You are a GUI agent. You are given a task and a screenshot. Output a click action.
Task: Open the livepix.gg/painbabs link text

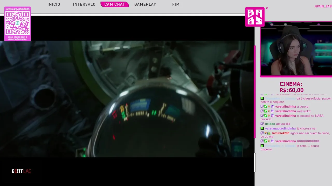coord(17,9)
